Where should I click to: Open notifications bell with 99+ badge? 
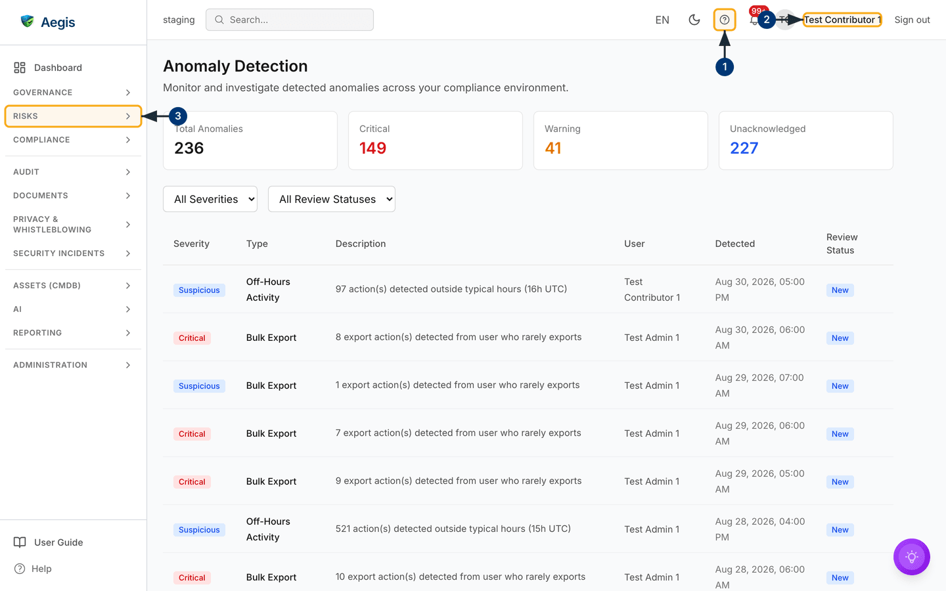(x=754, y=20)
